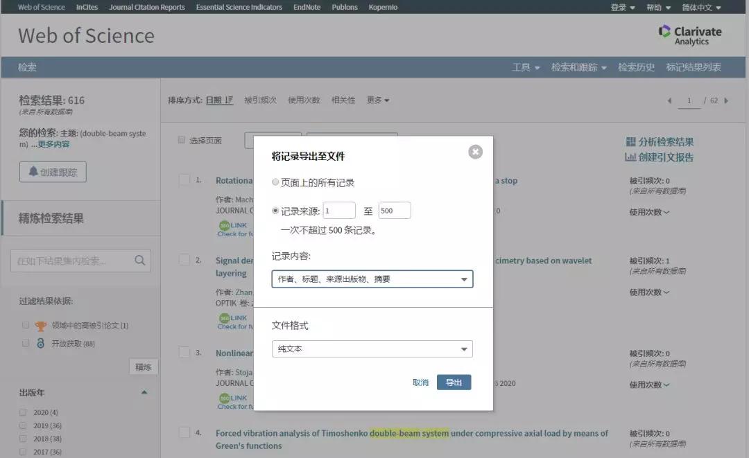
Task: Click the record range end field 500
Action: (x=395, y=211)
